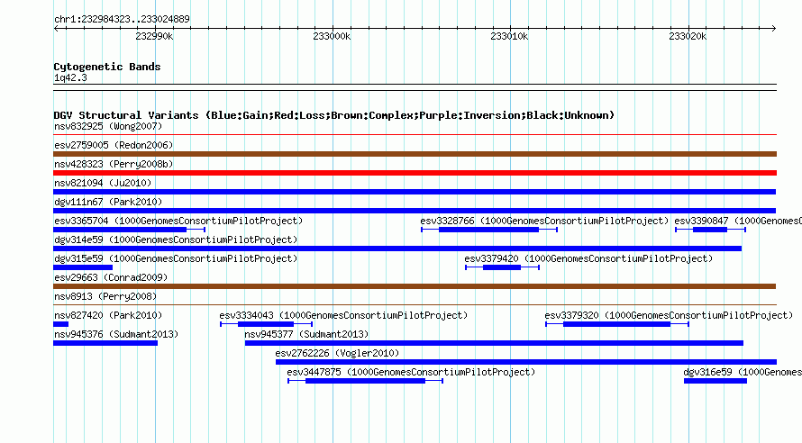
Task: Click the 233010k scale label
Action: coord(509,36)
